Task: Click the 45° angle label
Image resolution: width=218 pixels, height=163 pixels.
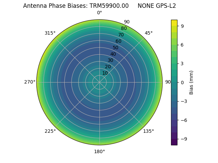Action: (149, 33)
